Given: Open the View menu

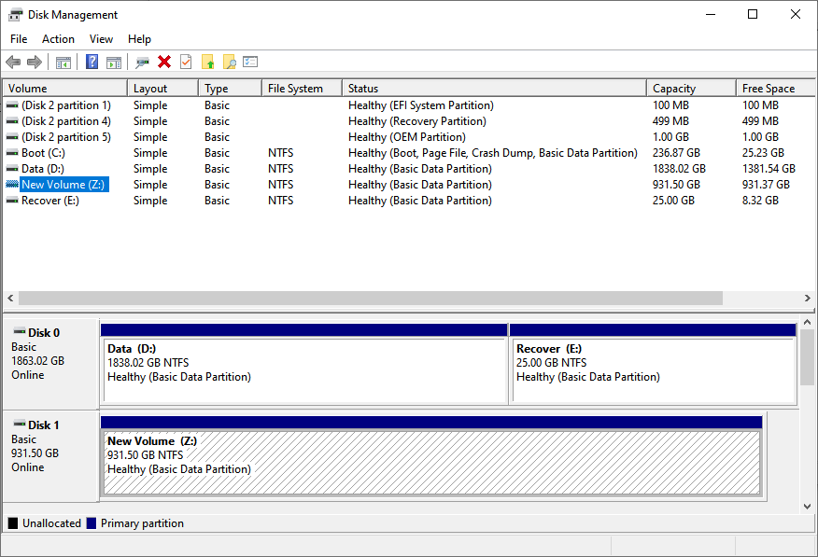Looking at the screenshot, I should click(101, 39).
